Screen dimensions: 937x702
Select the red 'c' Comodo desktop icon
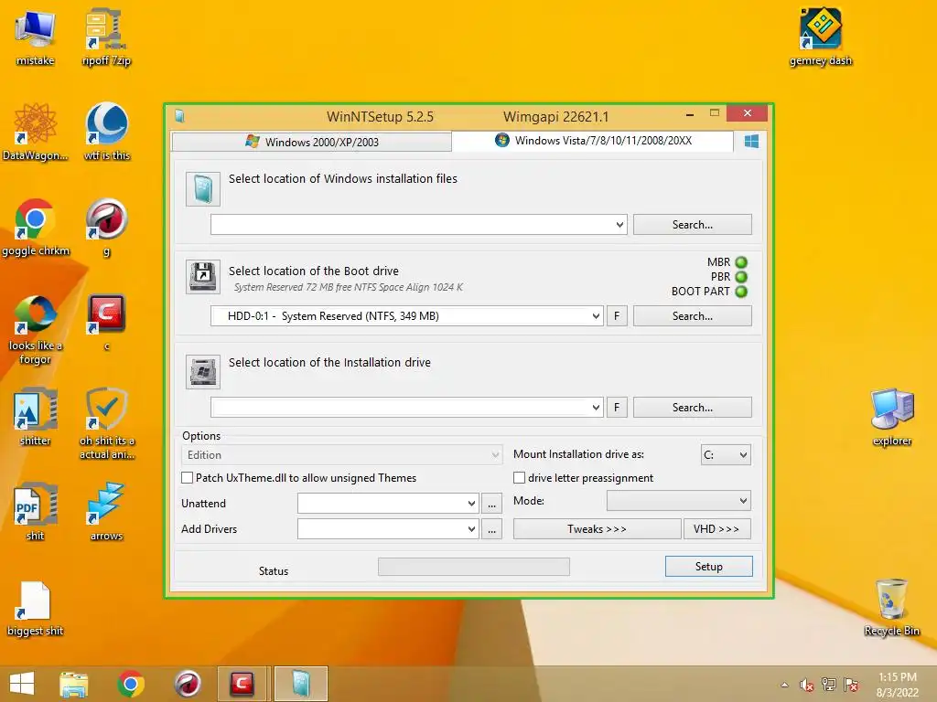106,323
